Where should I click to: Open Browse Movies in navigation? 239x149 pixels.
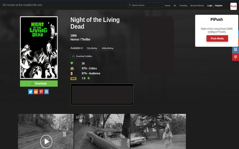click(x=197, y=6)
